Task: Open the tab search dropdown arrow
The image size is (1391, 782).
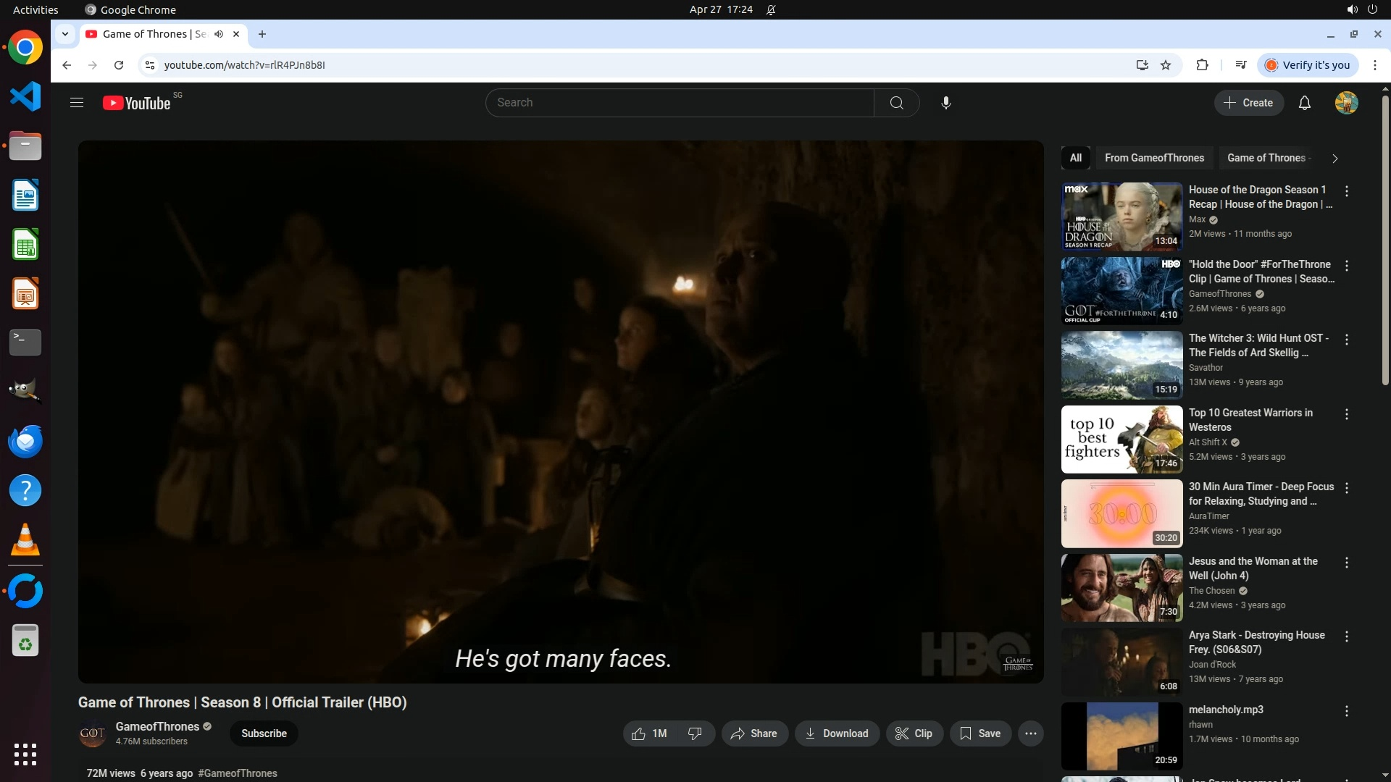Action: coord(65,34)
